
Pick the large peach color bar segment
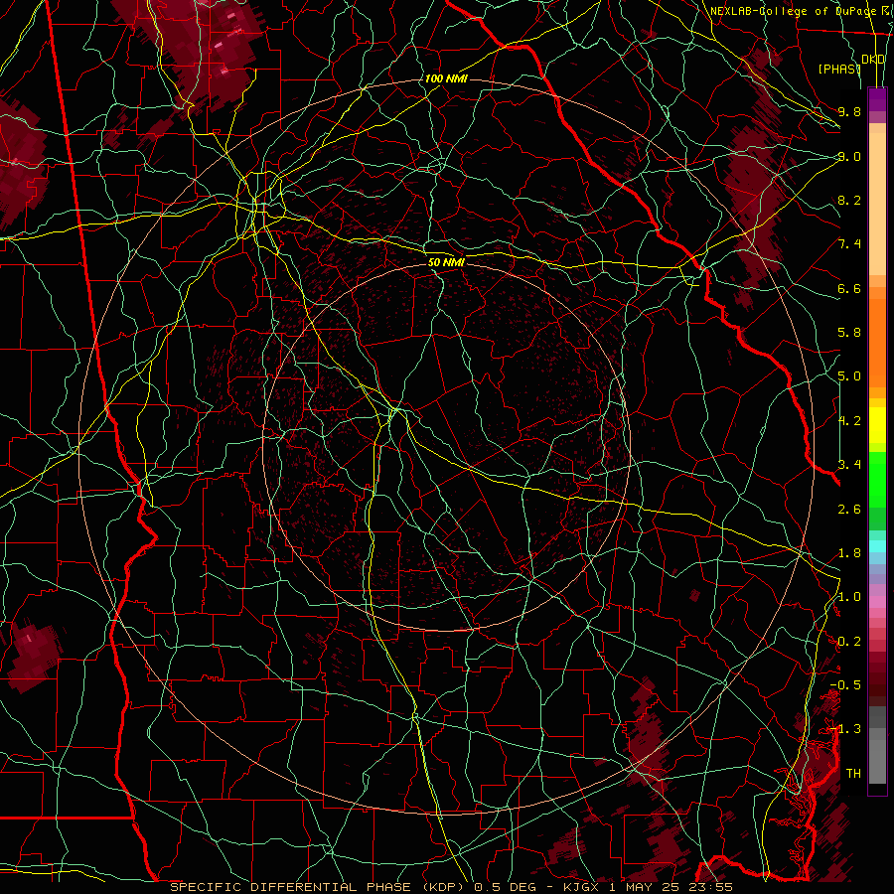(x=877, y=204)
